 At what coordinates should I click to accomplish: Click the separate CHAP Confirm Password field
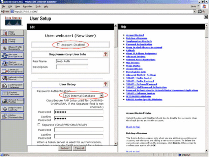[x=79, y=136]
